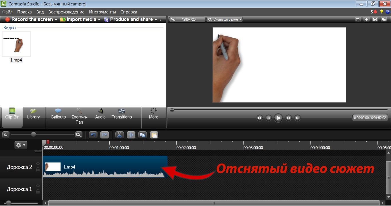This screenshot has width=391, height=206.
Task: Open timeline track settings gear dropdown
Action: point(21,145)
